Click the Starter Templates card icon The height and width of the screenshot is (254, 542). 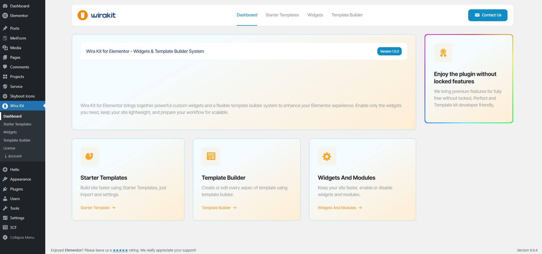tap(89, 156)
